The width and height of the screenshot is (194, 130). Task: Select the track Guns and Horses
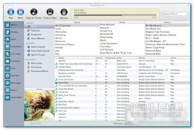click(122, 80)
